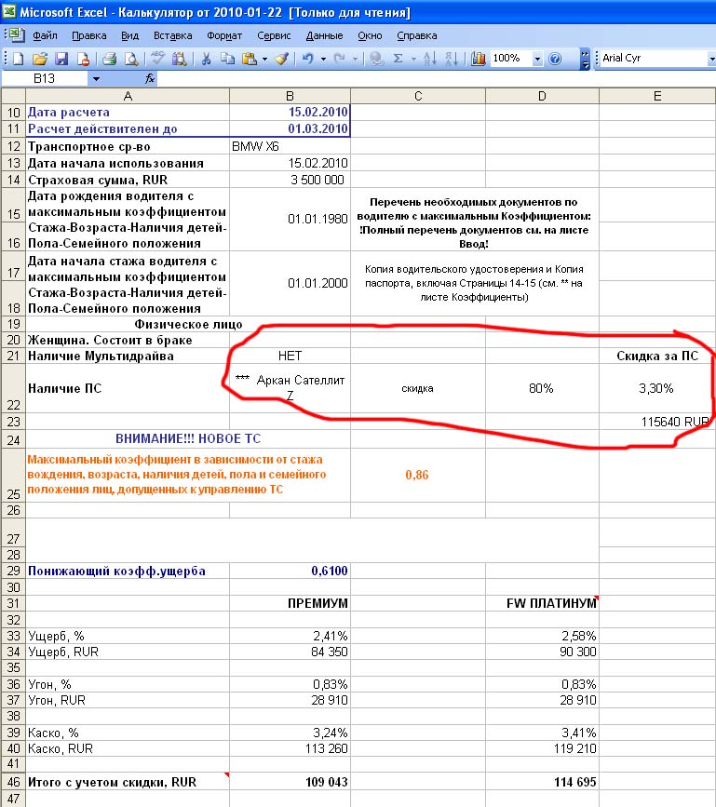Click the Excel document icon in menu bar

click(x=15, y=35)
